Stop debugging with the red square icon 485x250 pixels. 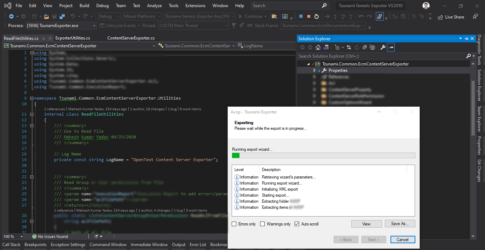(x=308, y=16)
